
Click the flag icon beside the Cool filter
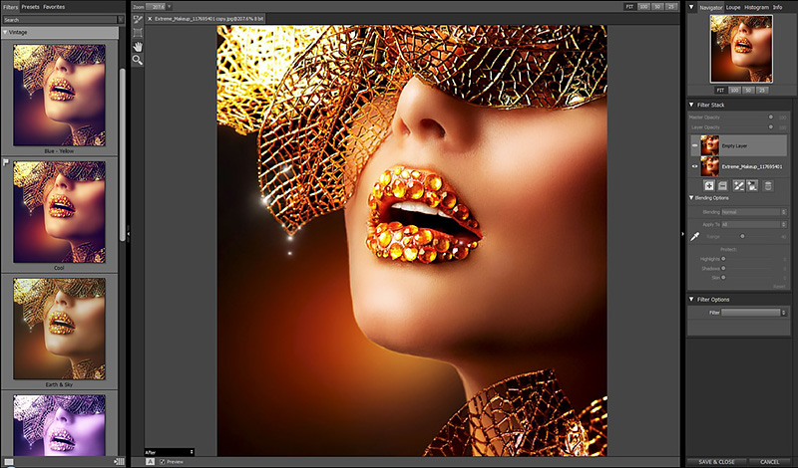tap(6, 162)
